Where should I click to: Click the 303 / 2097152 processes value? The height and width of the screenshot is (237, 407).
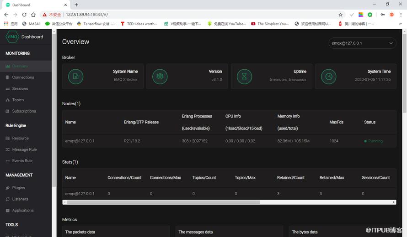coord(195,141)
